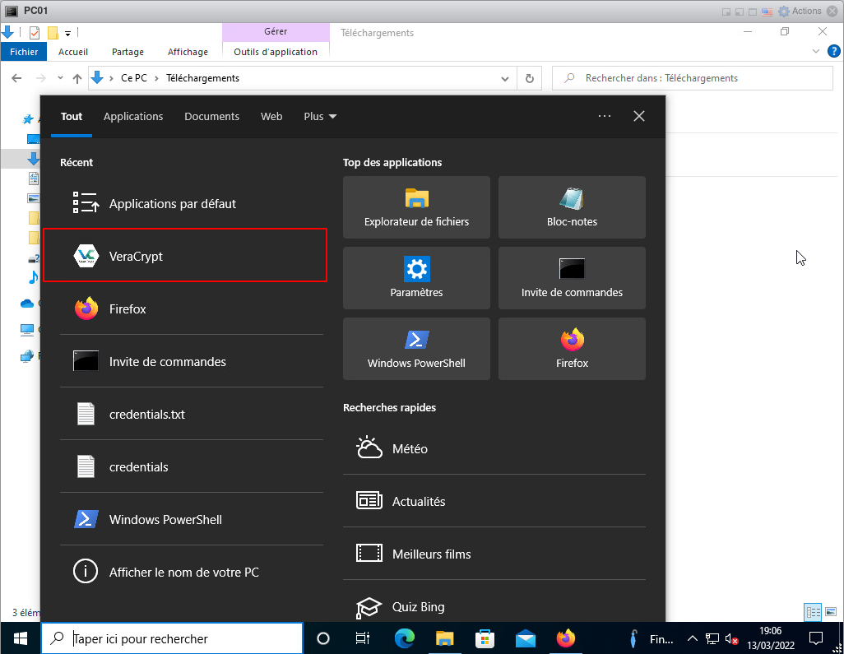Launch Invite de commandes tile

click(572, 278)
